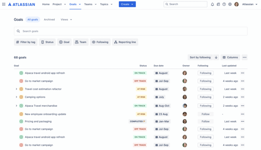Unfollow the Camping options goal
The height and width of the screenshot is (150, 261).
point(206,97)
